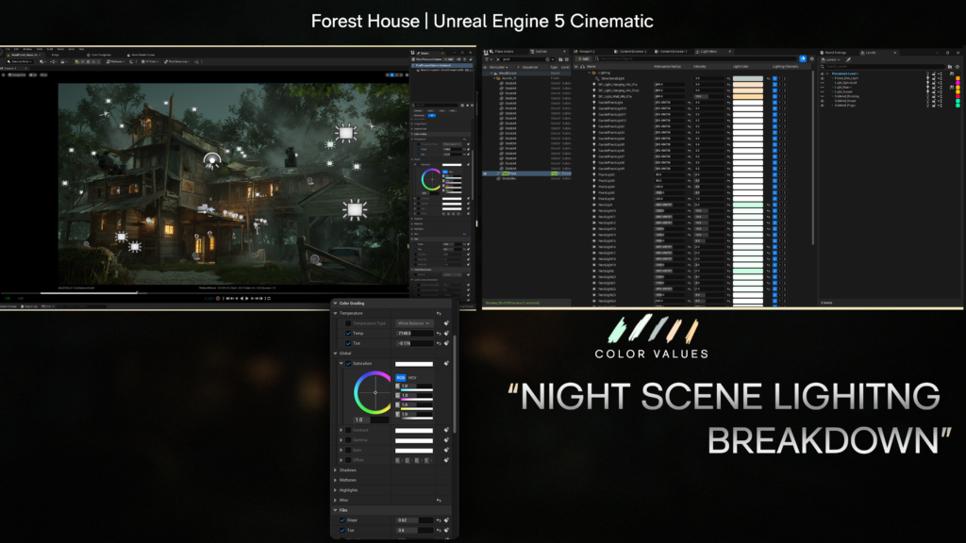Click the DirectionalLight sun icon in Light Mixer
The image size is (966, 543).
point(596,79)
